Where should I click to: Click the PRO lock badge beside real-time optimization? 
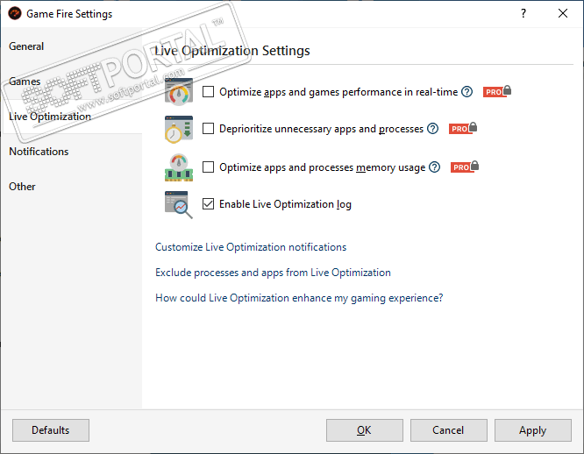[x=497, y=91]
